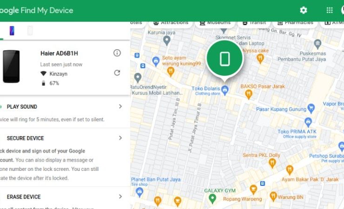Refresh the device location
The image size is (344, 209).
[117, 73]
